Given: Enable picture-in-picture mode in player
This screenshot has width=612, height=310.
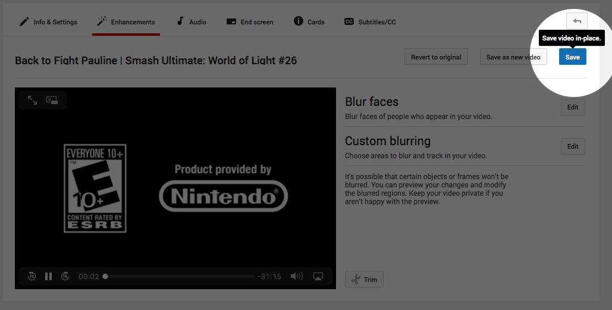Looking at the screenshot, I should pos(52,101).
